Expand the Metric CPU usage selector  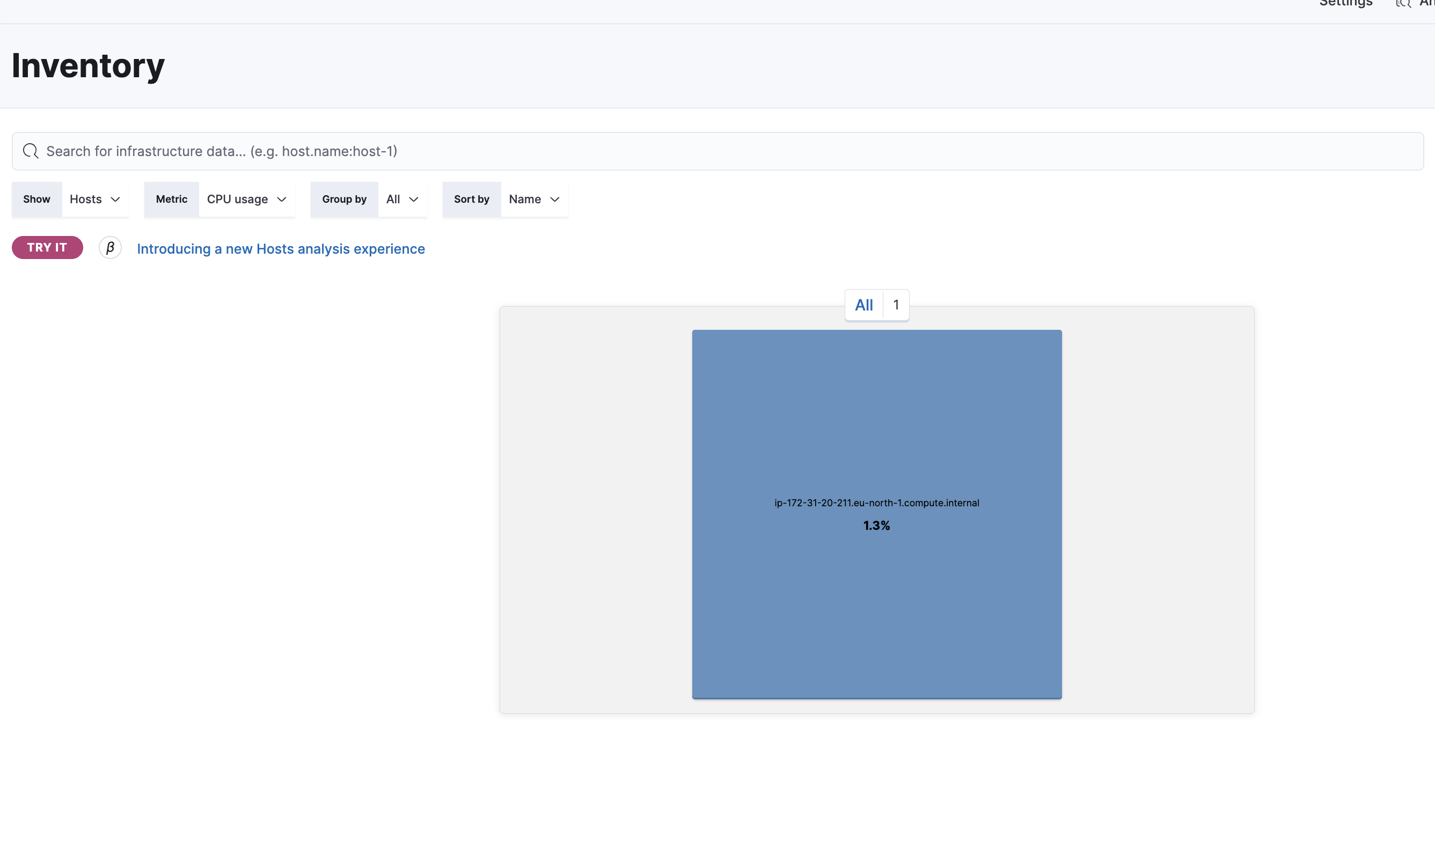(x=237, y=200)
